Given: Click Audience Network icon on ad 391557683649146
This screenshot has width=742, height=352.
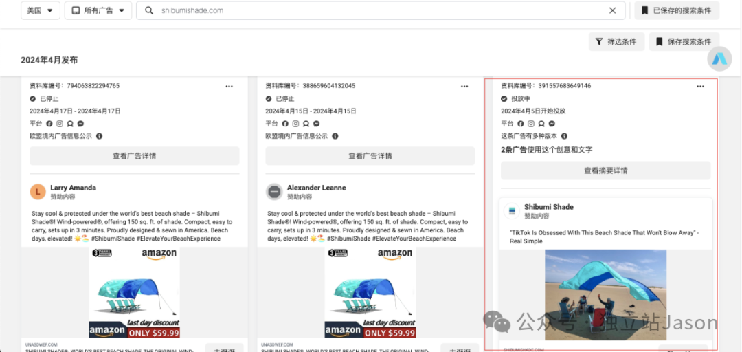Looking at the screenshot, I should pos(541,124).
